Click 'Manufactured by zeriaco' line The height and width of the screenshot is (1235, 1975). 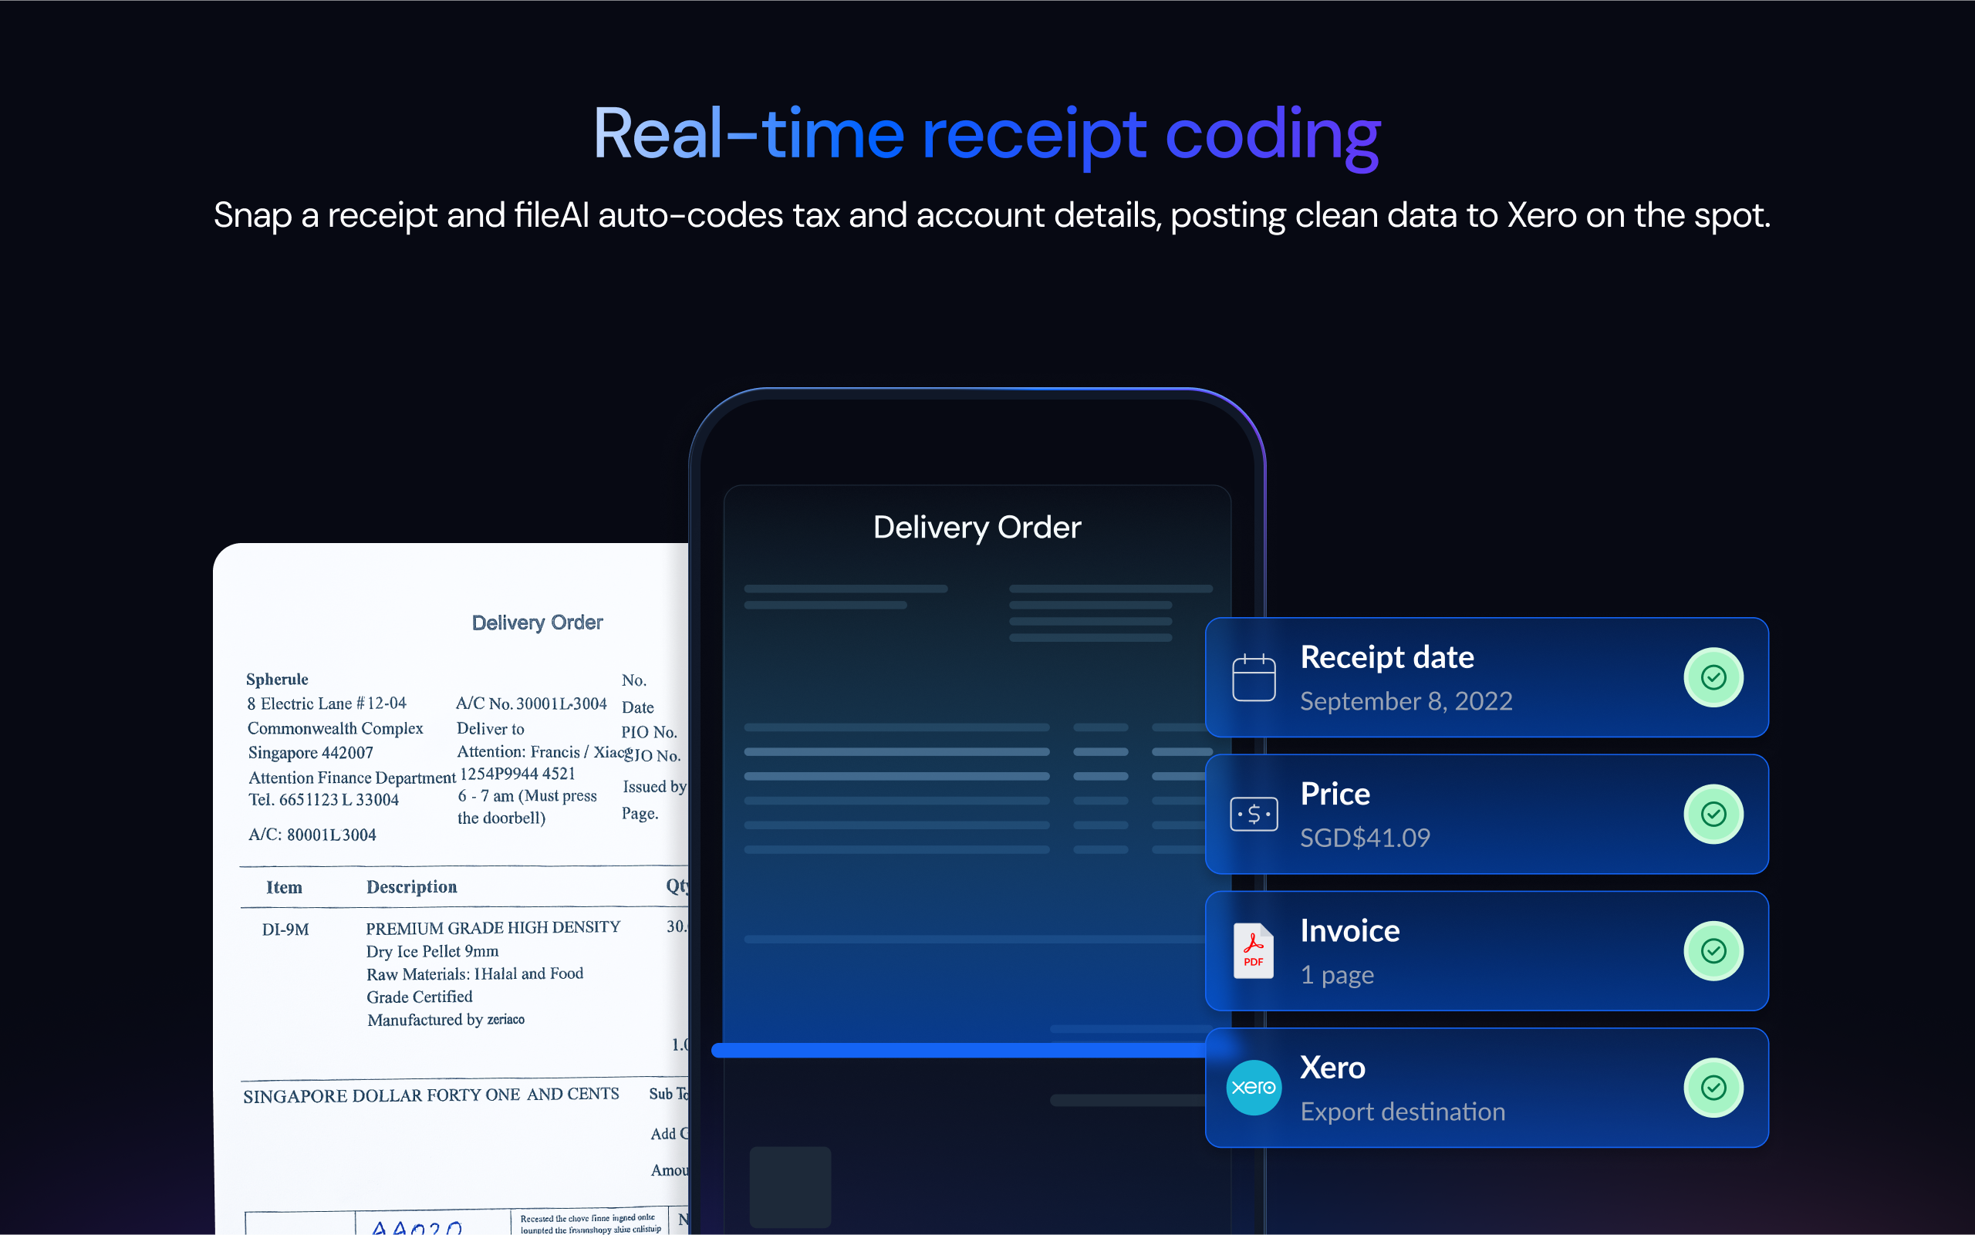coord(446,1021)
